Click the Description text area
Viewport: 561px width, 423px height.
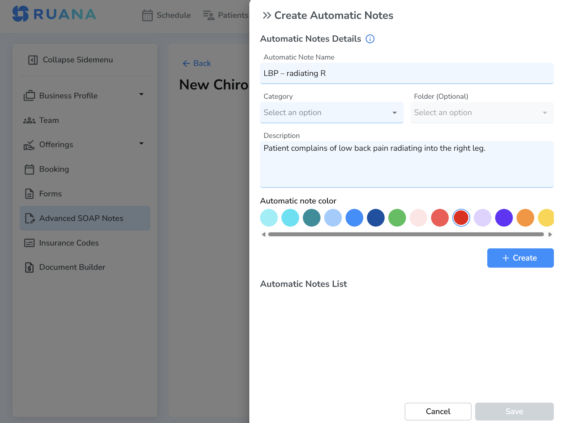click(407, 164)
